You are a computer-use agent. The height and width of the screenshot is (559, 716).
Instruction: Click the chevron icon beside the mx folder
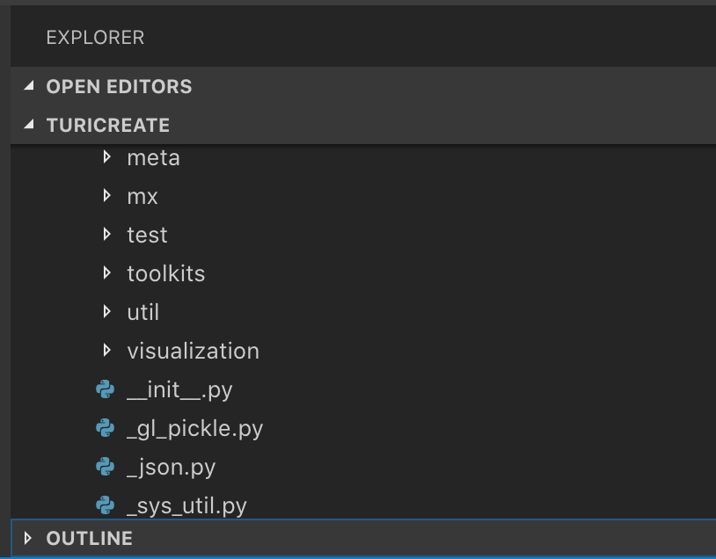(107, 196)
